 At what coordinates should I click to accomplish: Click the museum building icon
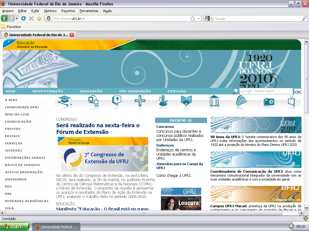click(214, 101)
